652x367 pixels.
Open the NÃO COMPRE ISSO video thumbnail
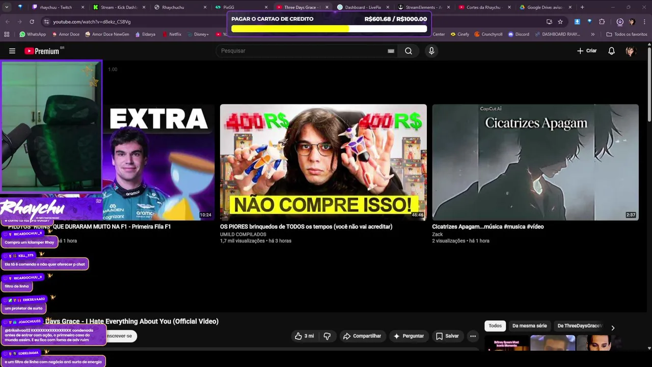pyautogui.click(x=323, y=162)
